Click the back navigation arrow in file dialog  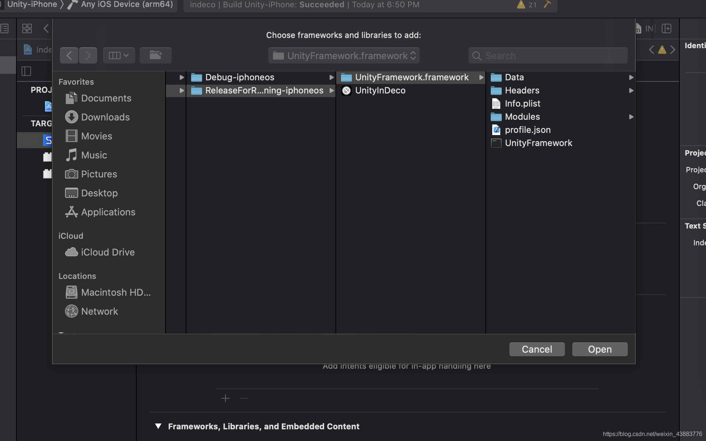click(x=69, y=55)
